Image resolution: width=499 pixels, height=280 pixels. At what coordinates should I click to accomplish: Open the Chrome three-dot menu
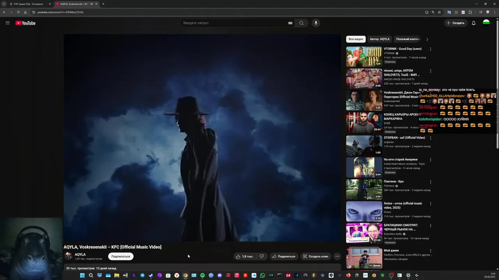coord(495,12)
